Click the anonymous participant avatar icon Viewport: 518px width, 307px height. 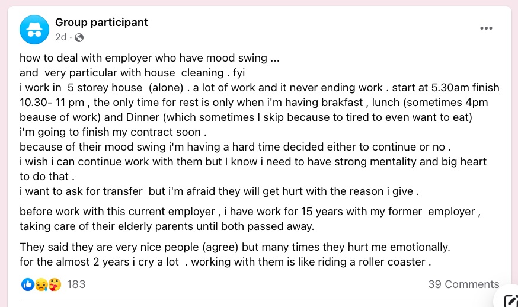point(34,30)
